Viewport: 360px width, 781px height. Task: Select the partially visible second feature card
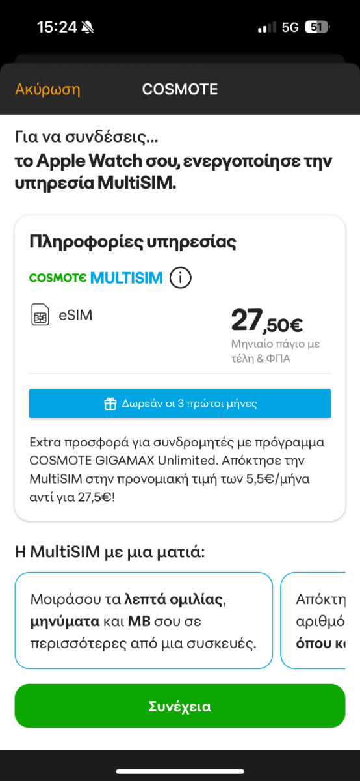(313, 621)
